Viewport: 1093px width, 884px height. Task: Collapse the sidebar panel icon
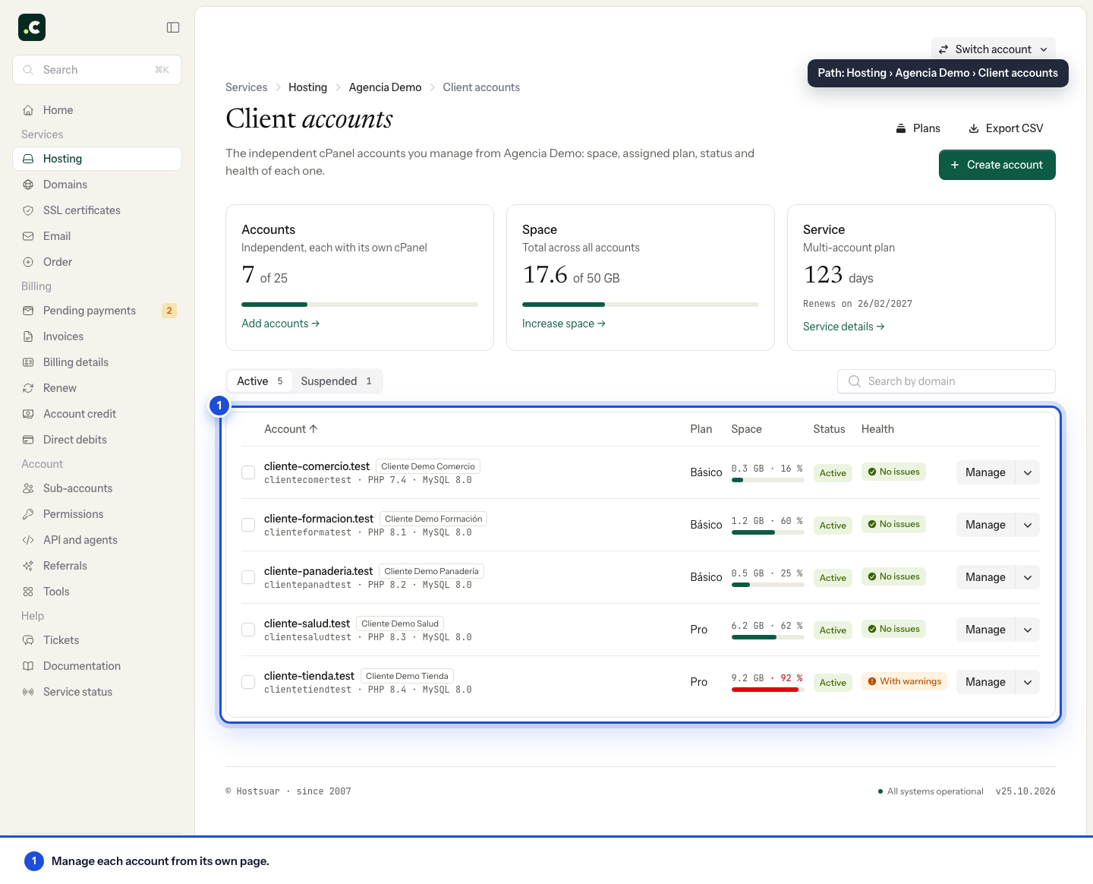(x=173, y=27)
